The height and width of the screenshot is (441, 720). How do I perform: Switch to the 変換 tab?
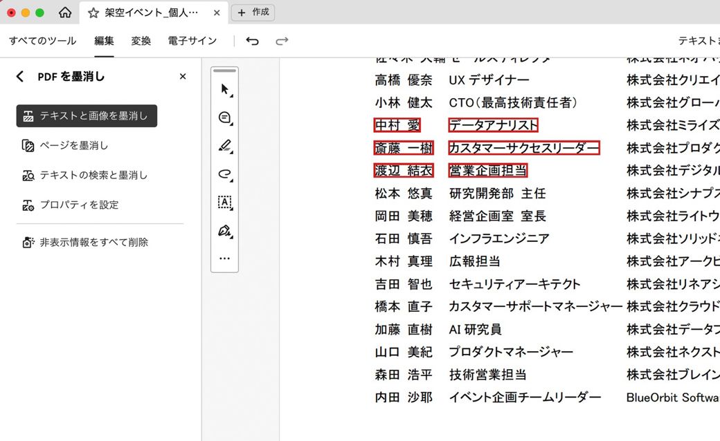tap(141, 41)
